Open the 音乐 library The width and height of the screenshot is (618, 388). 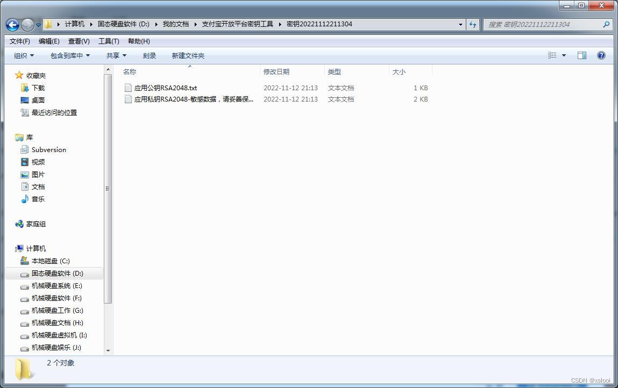click(x=38, y=199)
